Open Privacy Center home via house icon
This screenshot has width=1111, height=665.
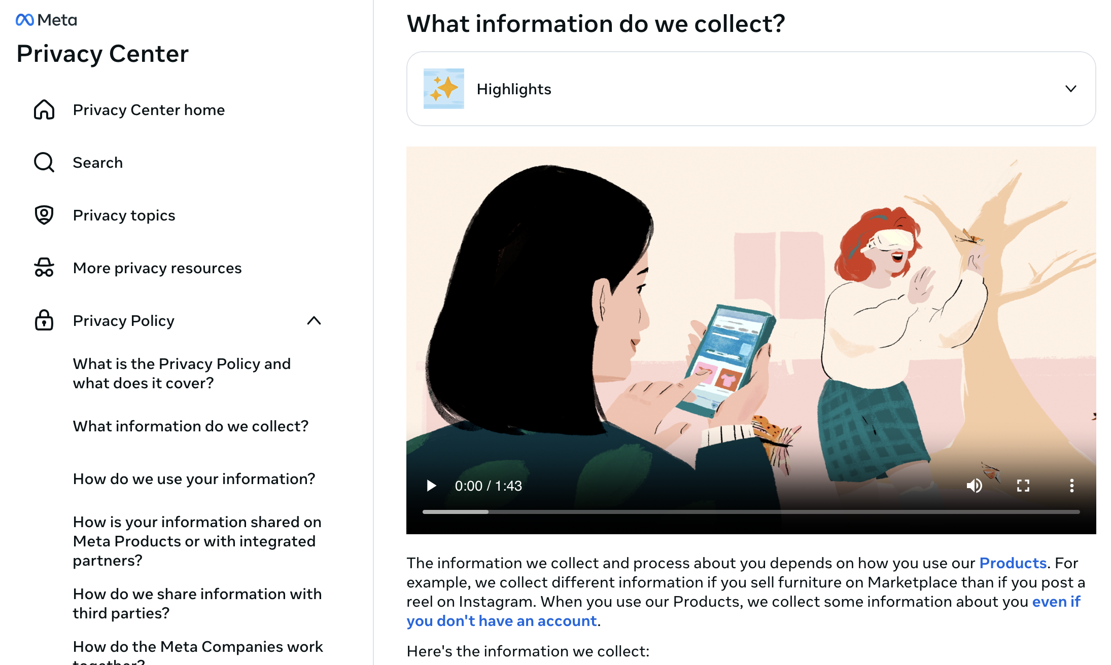coord(44,109)
